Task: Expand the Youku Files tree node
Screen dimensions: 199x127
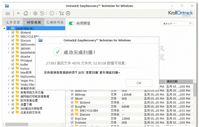Action: click(9, 84)
